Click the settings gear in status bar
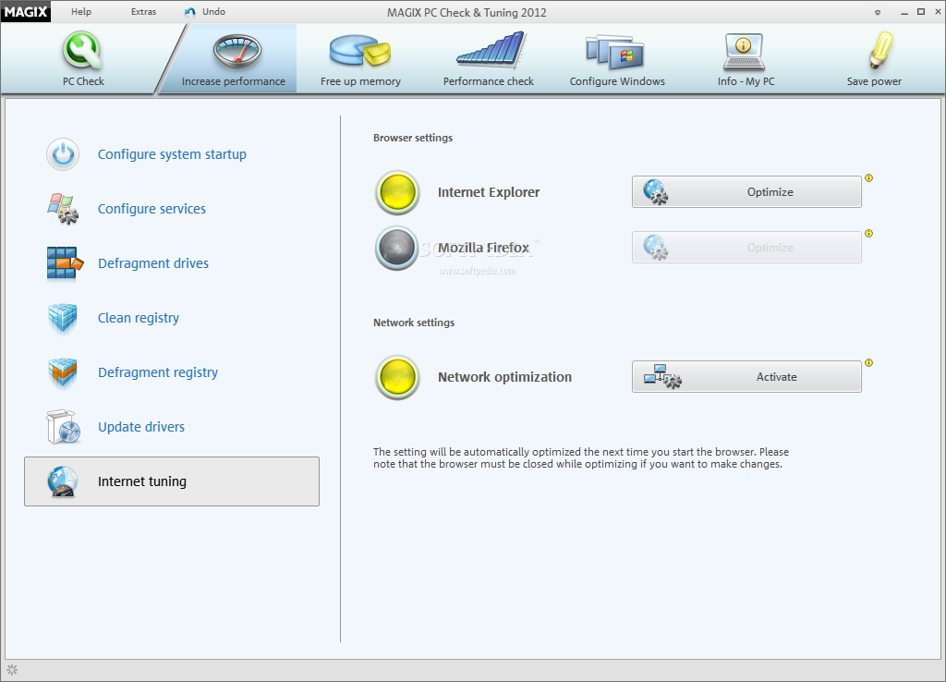Viewport: 946px width, 682px height. pos(12,670)
